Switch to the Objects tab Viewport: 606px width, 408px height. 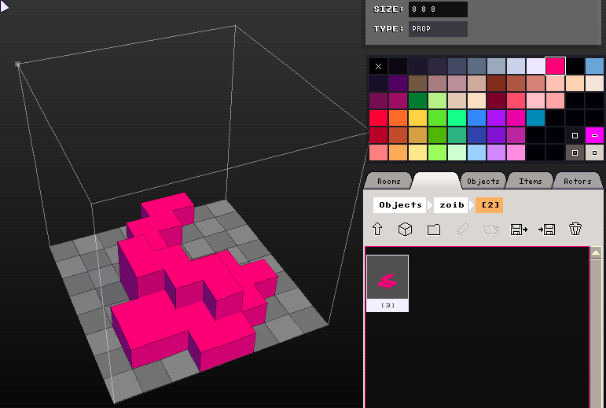click(483, 182)
